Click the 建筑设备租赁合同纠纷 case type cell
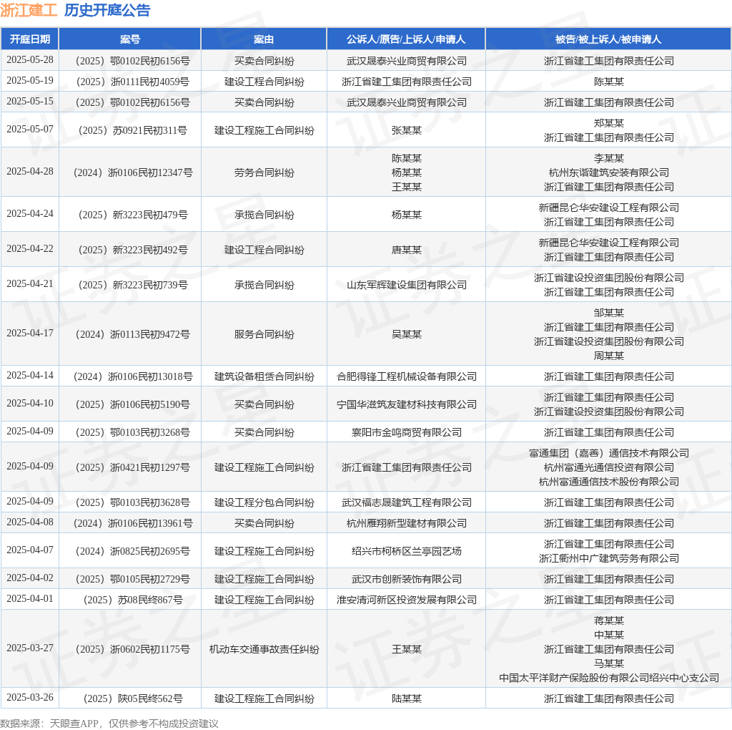 click(x=264, y=376)
